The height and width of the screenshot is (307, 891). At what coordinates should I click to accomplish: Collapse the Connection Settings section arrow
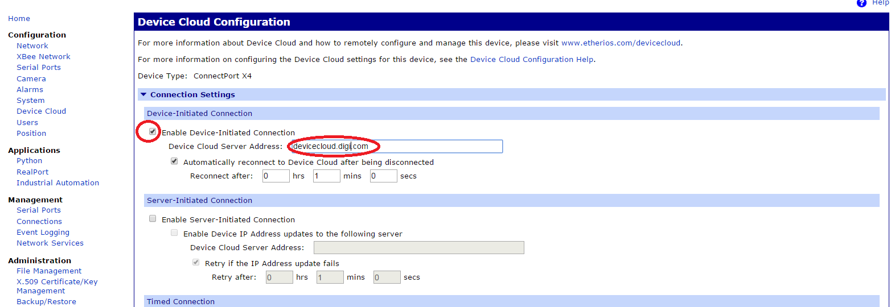(x=143, y=94)
